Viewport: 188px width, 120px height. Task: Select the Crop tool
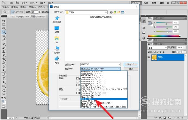pos(4,36)
